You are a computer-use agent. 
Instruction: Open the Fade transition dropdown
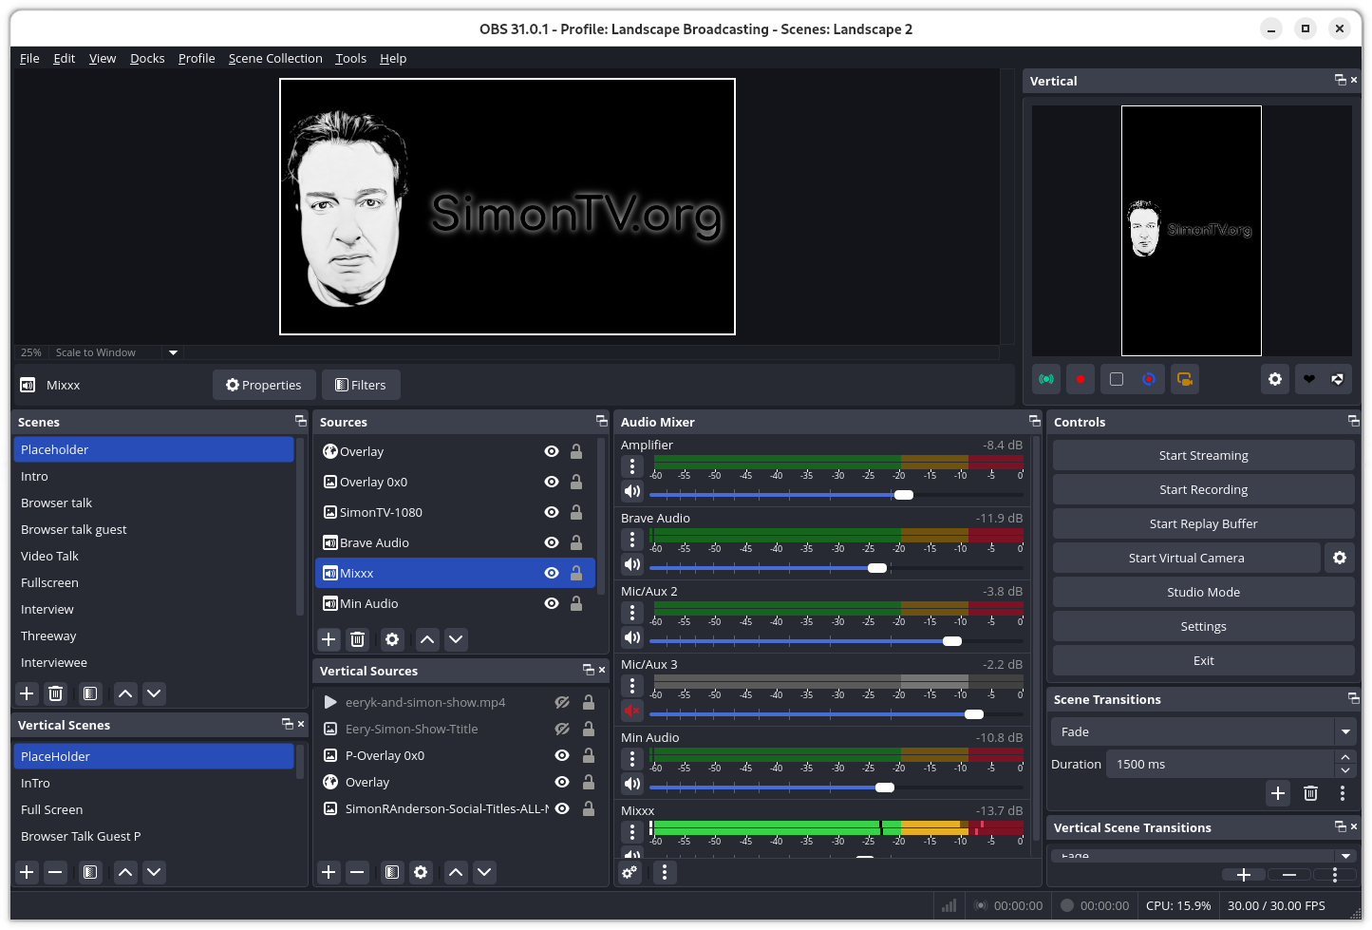(x=1203, y=731)
